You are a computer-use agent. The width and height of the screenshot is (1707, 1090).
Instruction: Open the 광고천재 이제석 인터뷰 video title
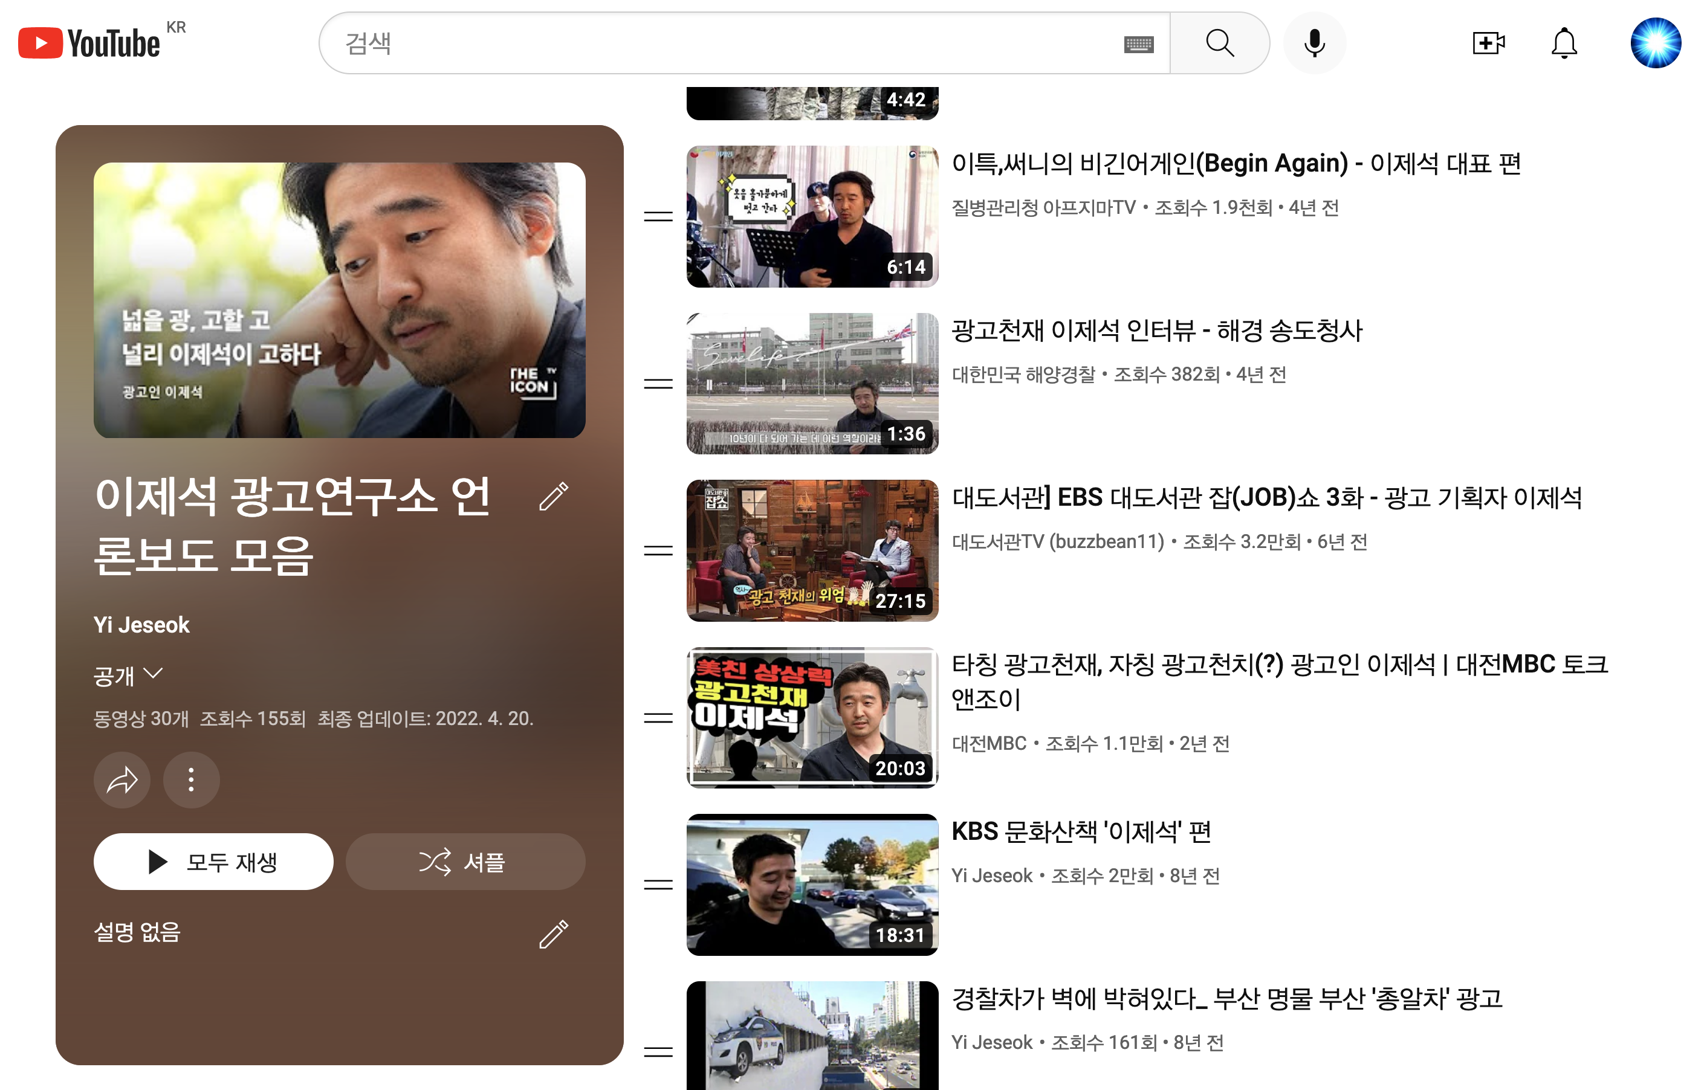(1157, 331)
